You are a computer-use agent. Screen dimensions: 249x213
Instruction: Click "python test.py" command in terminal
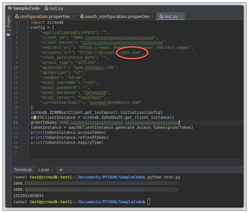[164, 177]
